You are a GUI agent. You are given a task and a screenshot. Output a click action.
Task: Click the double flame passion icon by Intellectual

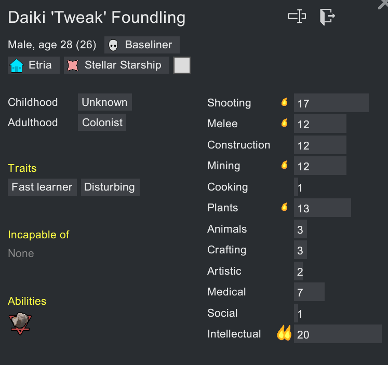click(x=284, y=333)
